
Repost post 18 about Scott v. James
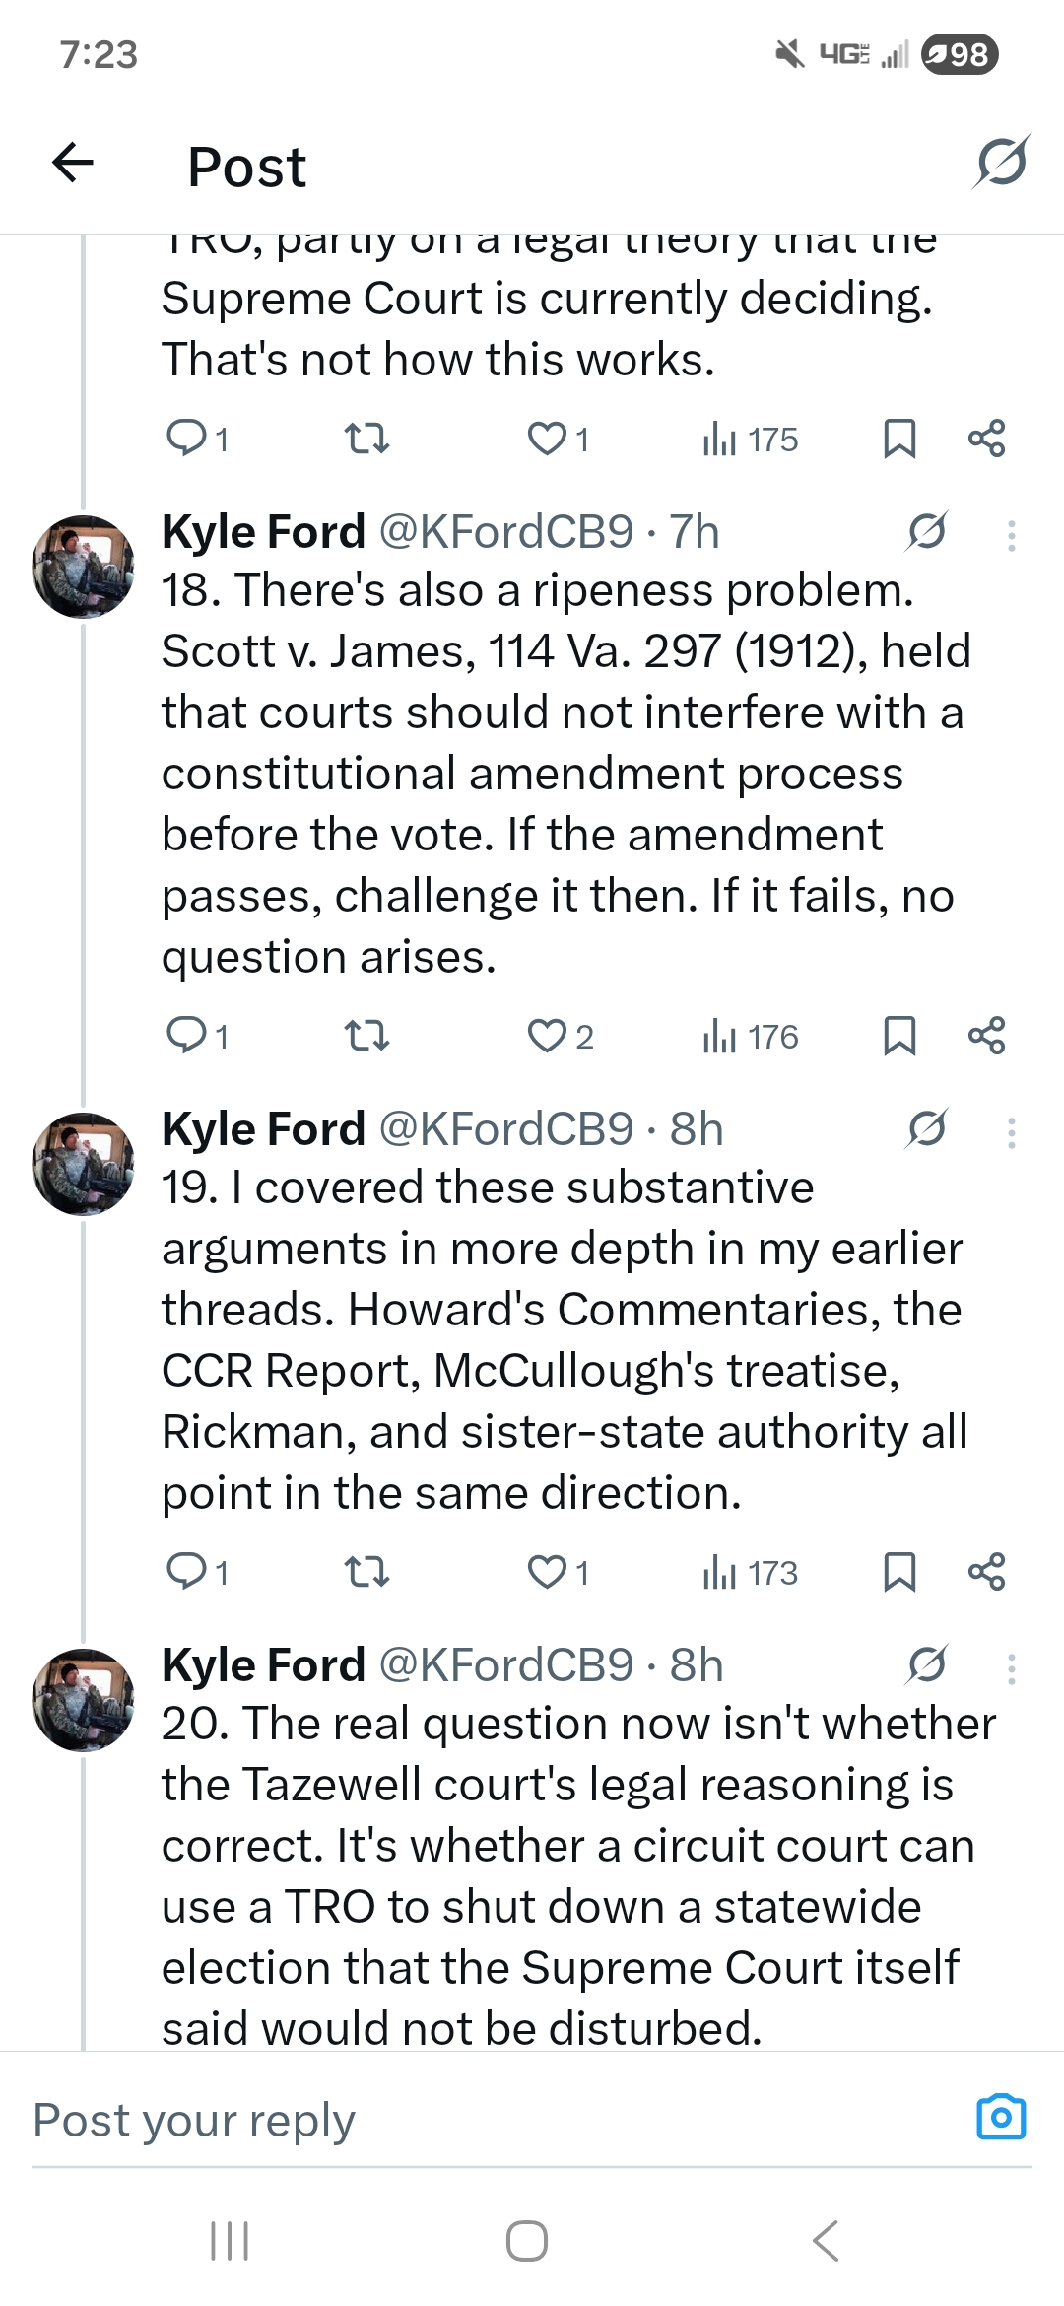coord(366,1036)
